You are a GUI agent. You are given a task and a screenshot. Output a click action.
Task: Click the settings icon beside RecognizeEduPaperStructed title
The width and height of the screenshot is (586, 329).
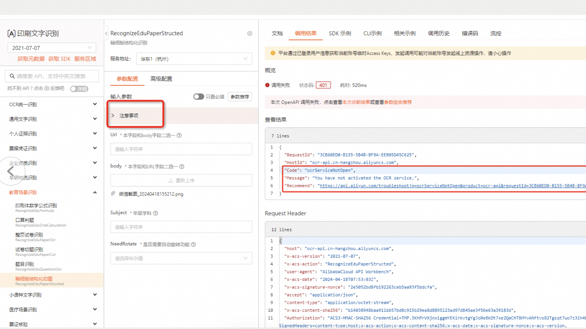tap(250, 33)
